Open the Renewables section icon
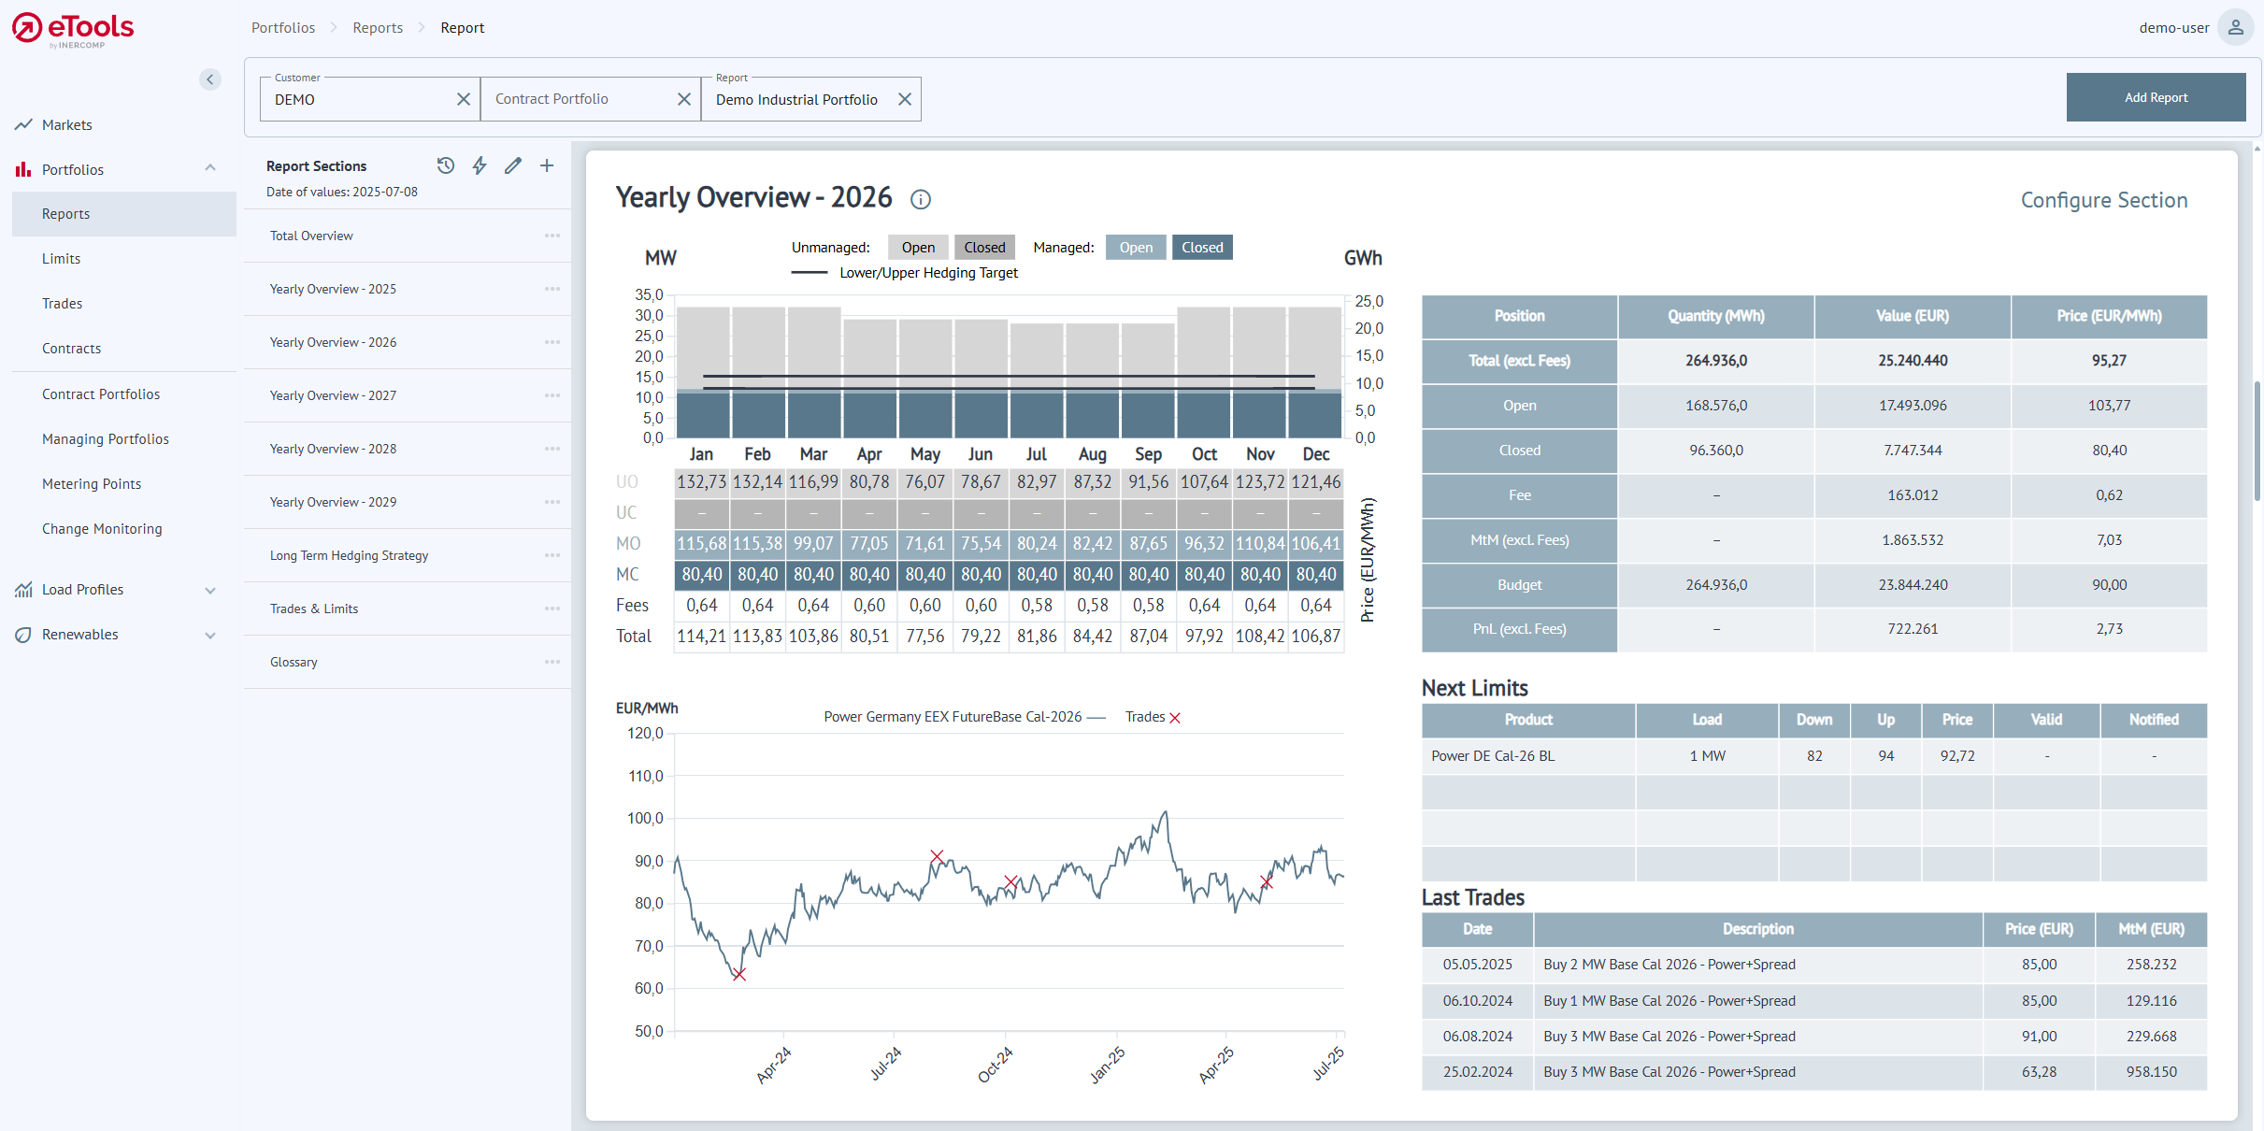Image resolution: width=2264 pixels, height=1131 pixels. pos(22,634)
